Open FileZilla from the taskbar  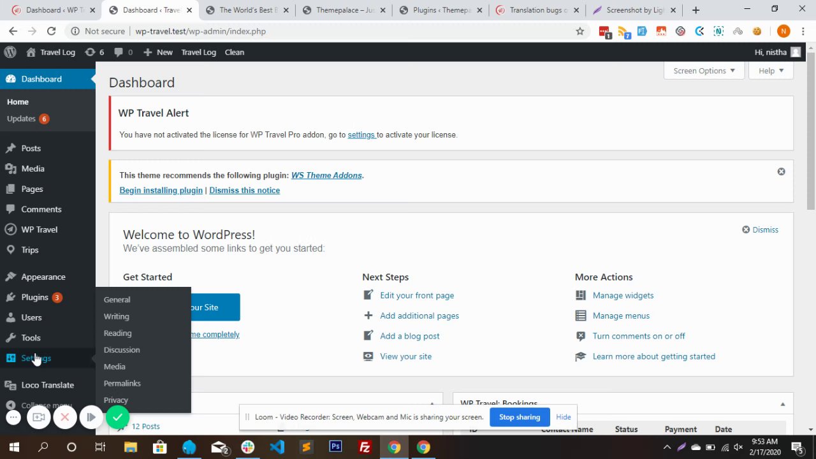click(365, 447)
